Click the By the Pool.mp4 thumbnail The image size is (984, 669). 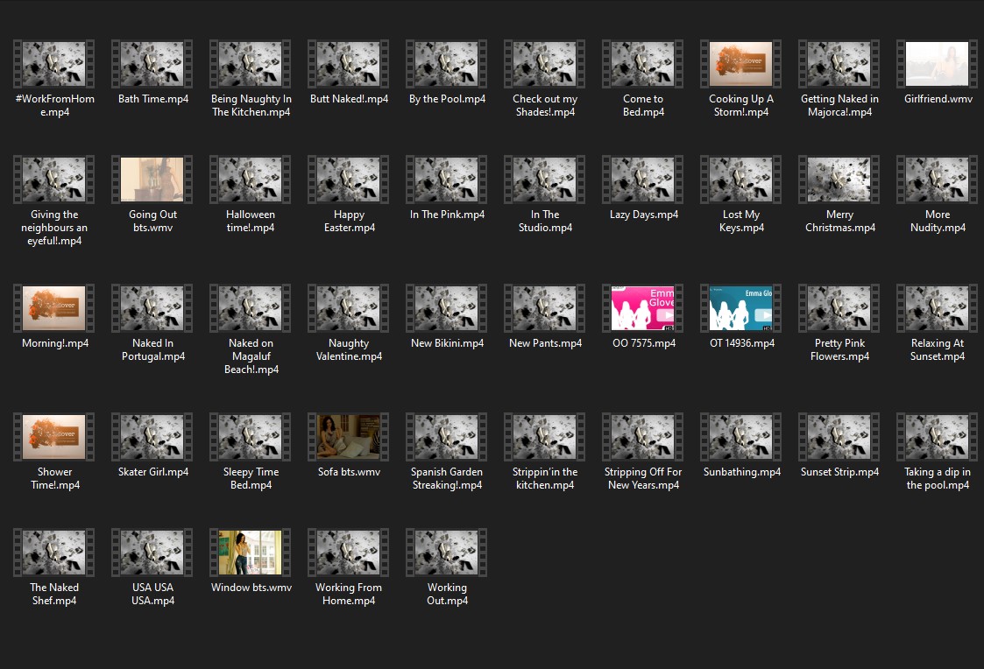tap(447, 64)
